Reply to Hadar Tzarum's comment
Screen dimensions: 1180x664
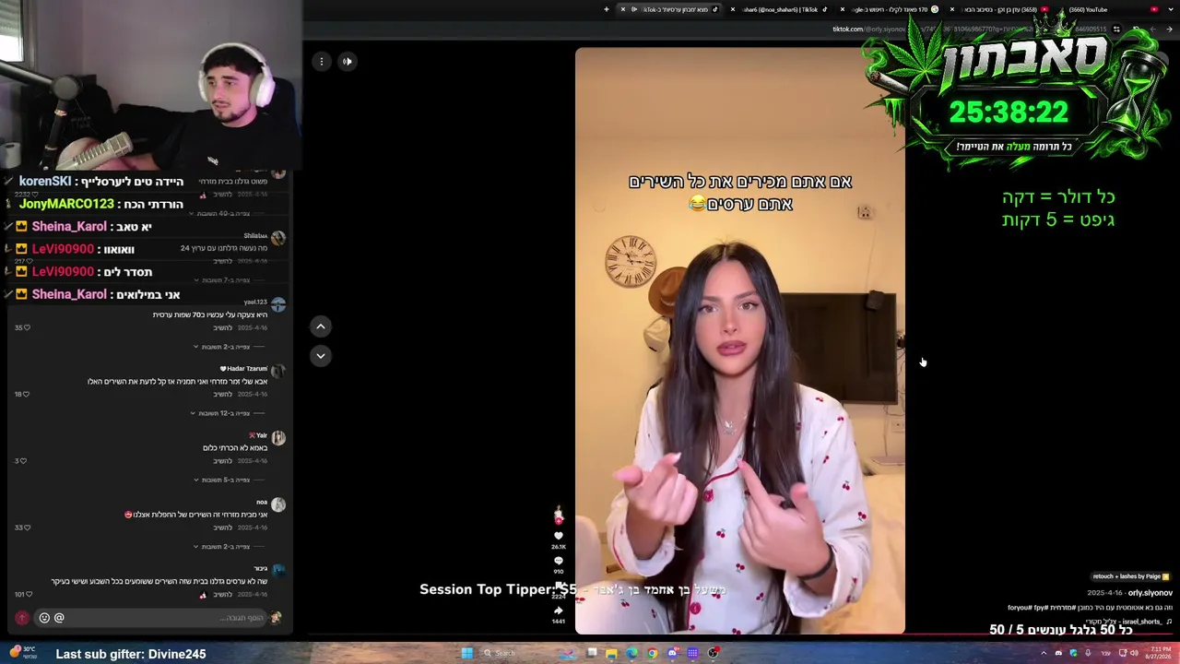pyautogui.click(x=222, y=394)
